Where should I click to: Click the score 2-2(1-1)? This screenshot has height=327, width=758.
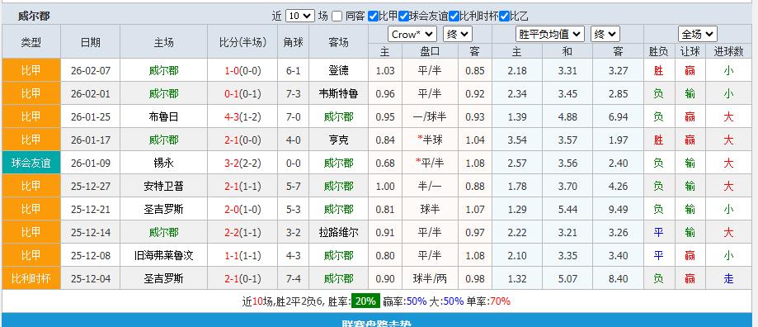coord(242,233)
